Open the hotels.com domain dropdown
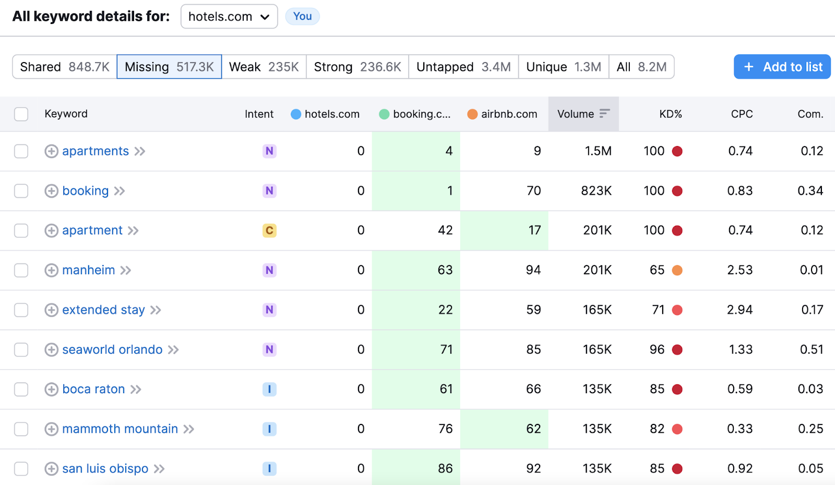This screenshot has height=485, width=835. click(x=229, y=17)
